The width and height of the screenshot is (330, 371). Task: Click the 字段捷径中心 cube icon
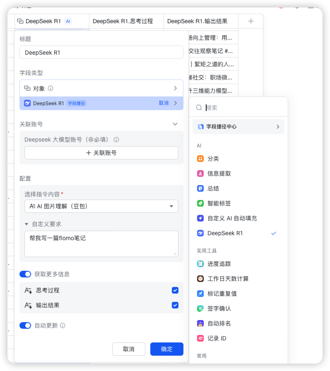tap(200, 127)
